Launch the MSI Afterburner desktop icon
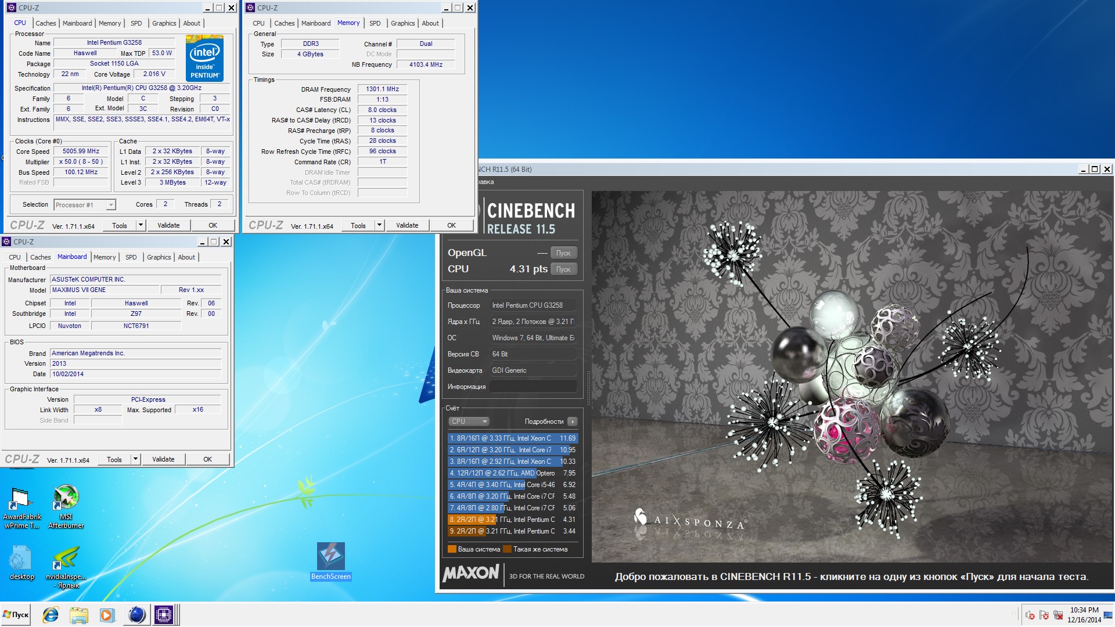 (66, 507)
